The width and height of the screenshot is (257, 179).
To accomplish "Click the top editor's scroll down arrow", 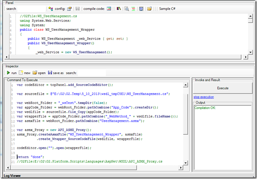I will tap(250, 52).
